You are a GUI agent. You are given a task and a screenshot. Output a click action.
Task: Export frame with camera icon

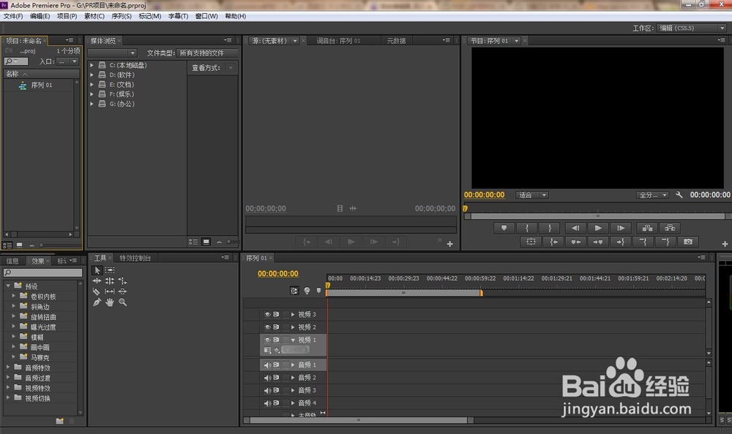click(x=688, y=241)
